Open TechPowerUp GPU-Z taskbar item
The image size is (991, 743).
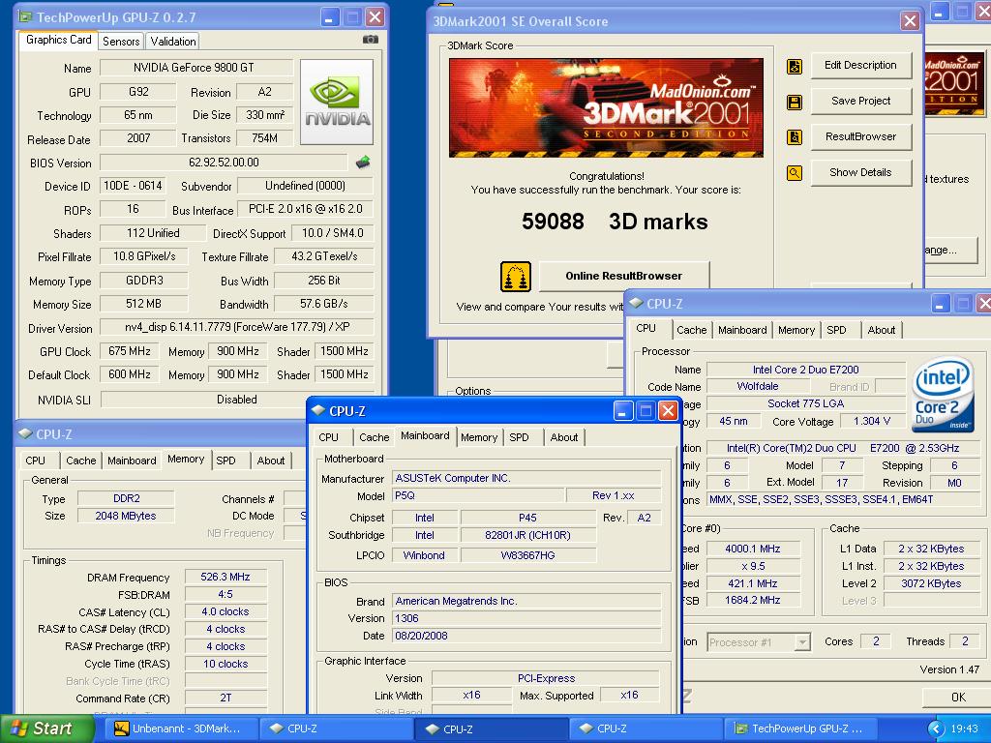(800, 728)
